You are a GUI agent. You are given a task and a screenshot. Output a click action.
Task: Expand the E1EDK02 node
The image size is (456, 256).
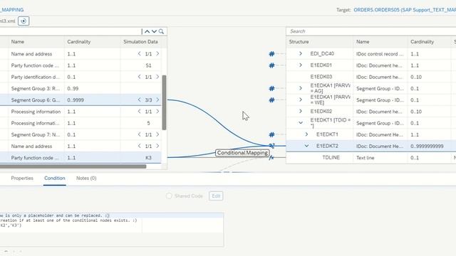(301, 112)
